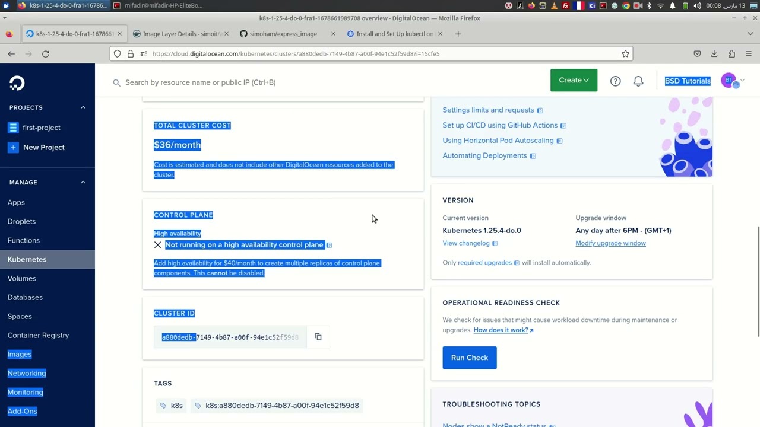Bookmark this page with star icon
Viewport: 760px width, 427px height.
click(625, 53)
